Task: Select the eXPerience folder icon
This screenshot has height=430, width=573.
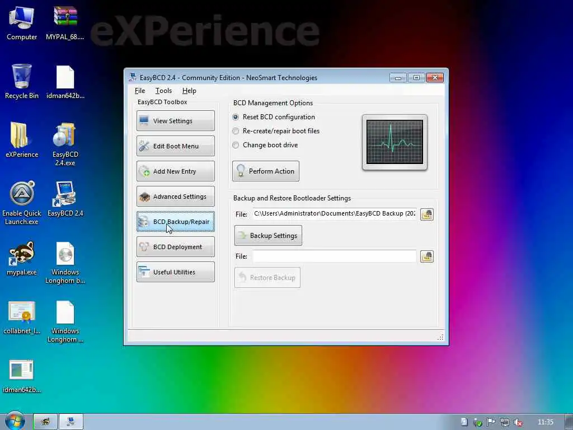Action: click(x=22, y=139)
